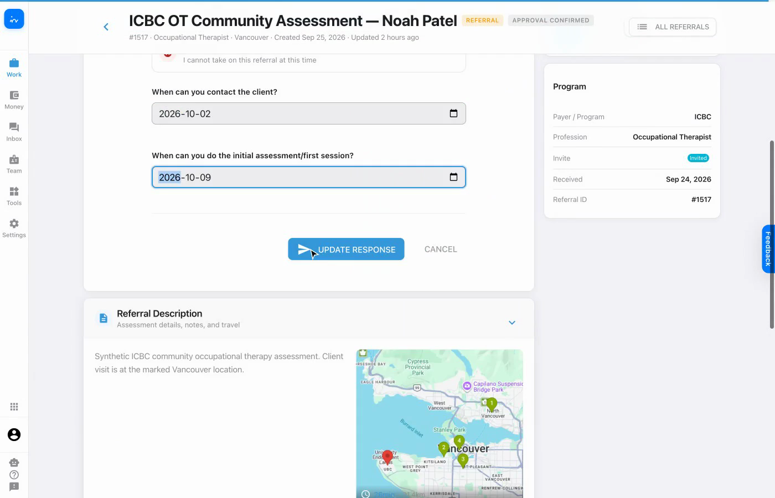Click the red client location pin on map

click(x=387, y=457)
